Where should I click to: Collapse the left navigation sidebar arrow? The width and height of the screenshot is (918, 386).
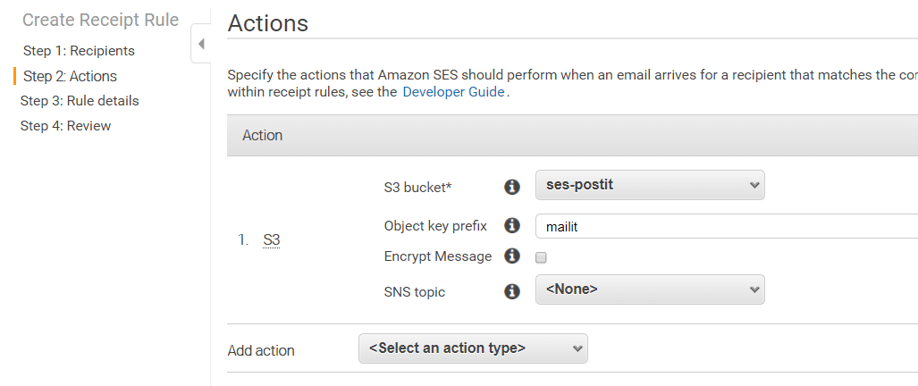[201, 44]
